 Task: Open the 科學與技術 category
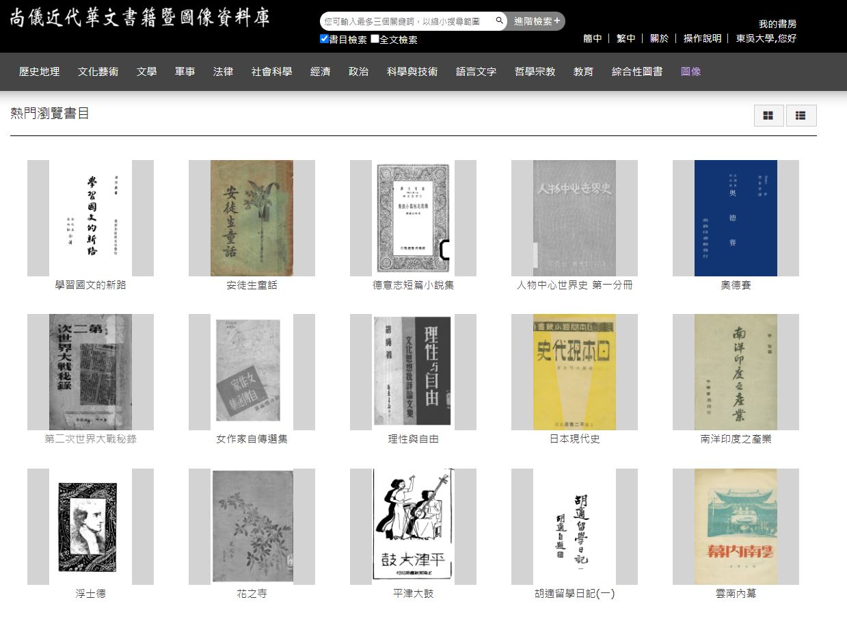point(412,72)
